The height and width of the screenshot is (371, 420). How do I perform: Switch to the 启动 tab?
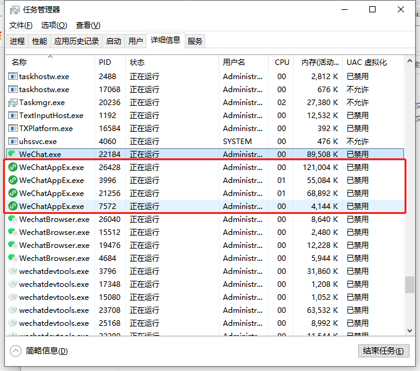pyautogui.click(x=113, y=41)
